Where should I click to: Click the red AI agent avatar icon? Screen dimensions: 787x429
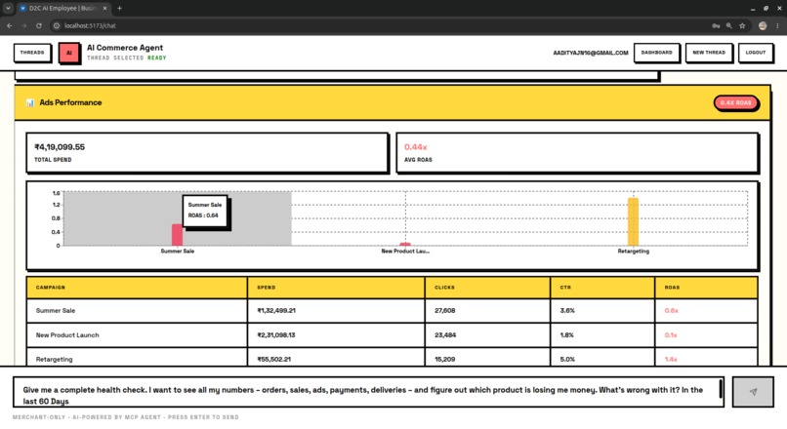(x=69, y=53)
